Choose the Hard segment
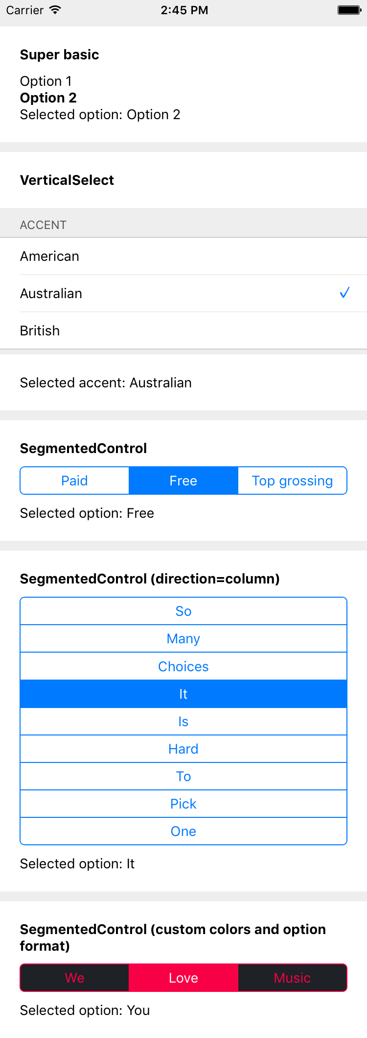 click(183, 749)
